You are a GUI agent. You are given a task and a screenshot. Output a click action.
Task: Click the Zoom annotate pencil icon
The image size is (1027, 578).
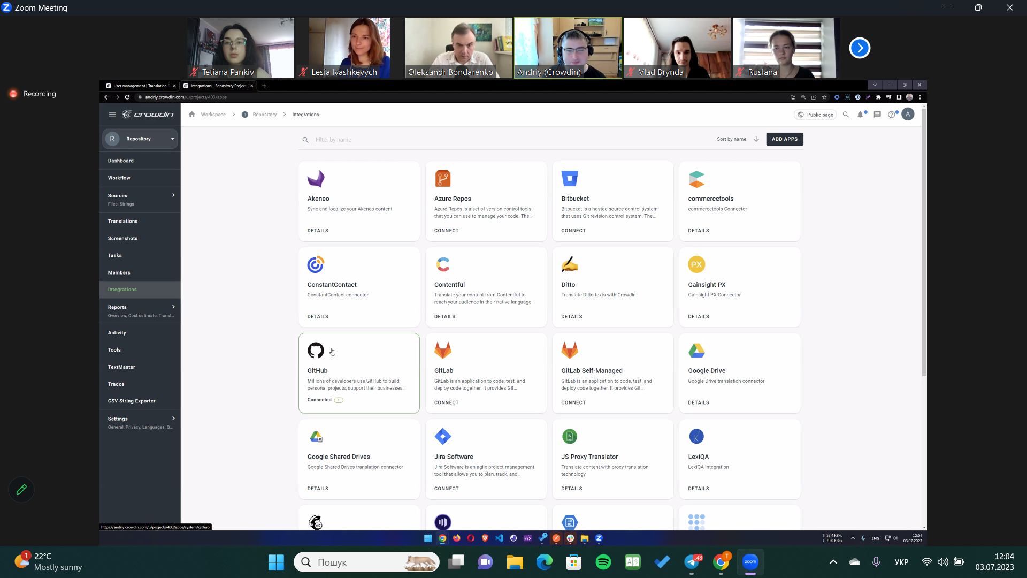[21, 490]
